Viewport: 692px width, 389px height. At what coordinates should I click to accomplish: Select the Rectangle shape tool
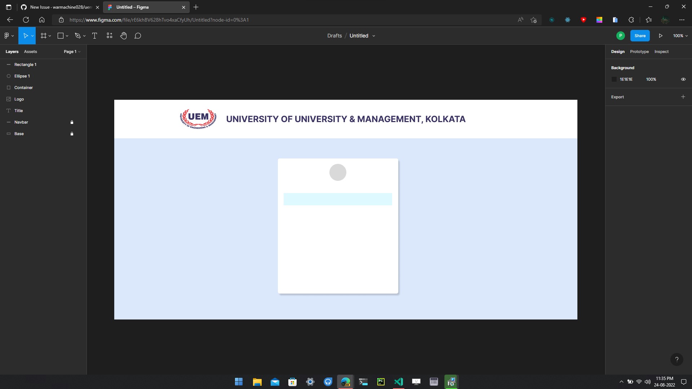tap(61, 36)
